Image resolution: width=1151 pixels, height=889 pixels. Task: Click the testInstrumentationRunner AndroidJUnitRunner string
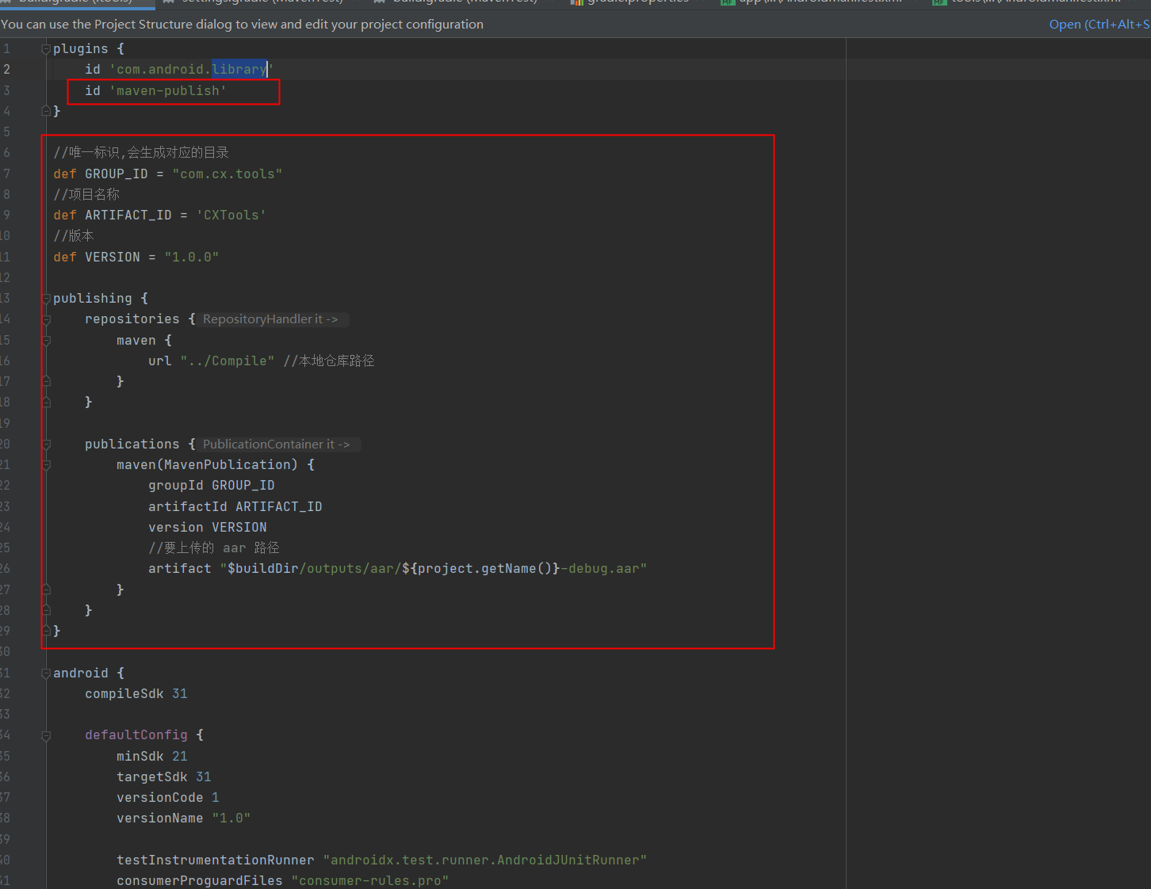[485, 860]
